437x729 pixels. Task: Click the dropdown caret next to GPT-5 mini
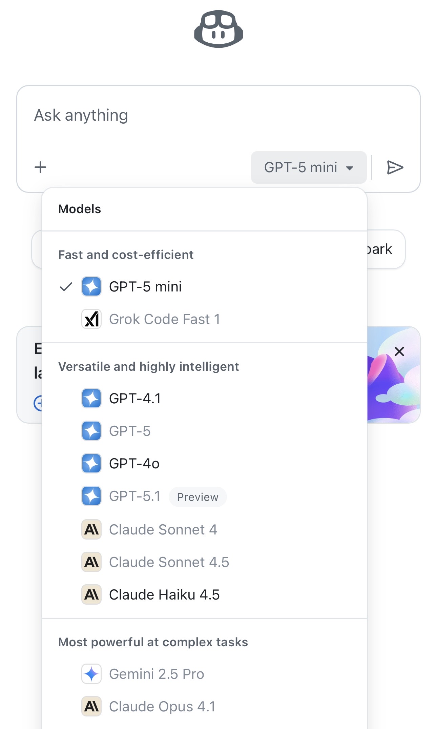[x=350, y=168]
